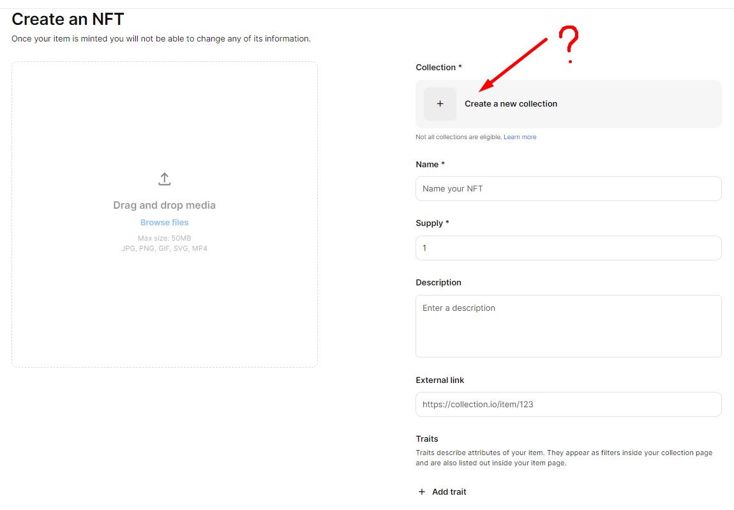Click into the Description text area
734x510 pixels.
(568, 326)
